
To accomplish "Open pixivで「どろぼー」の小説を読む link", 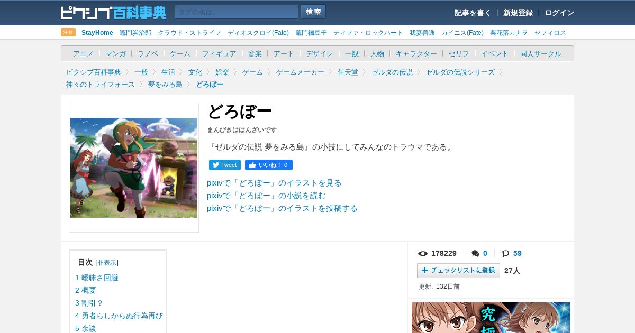I will tap(266, 196).
